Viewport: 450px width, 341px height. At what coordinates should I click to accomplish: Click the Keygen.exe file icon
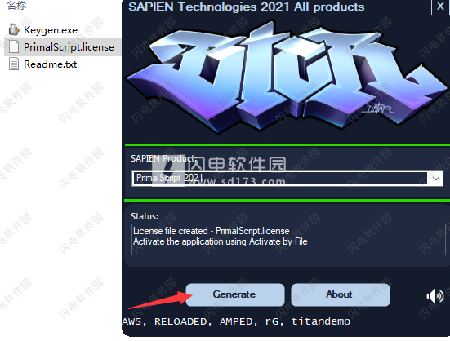point(14,30)
